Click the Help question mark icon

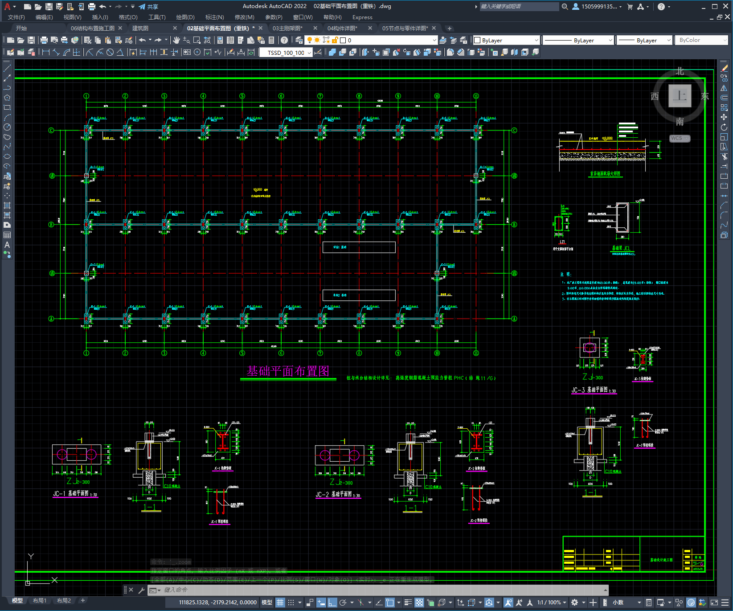284,40
